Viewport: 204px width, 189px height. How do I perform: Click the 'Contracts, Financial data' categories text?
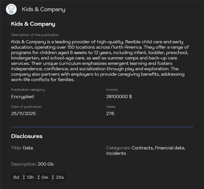(158, 148)
